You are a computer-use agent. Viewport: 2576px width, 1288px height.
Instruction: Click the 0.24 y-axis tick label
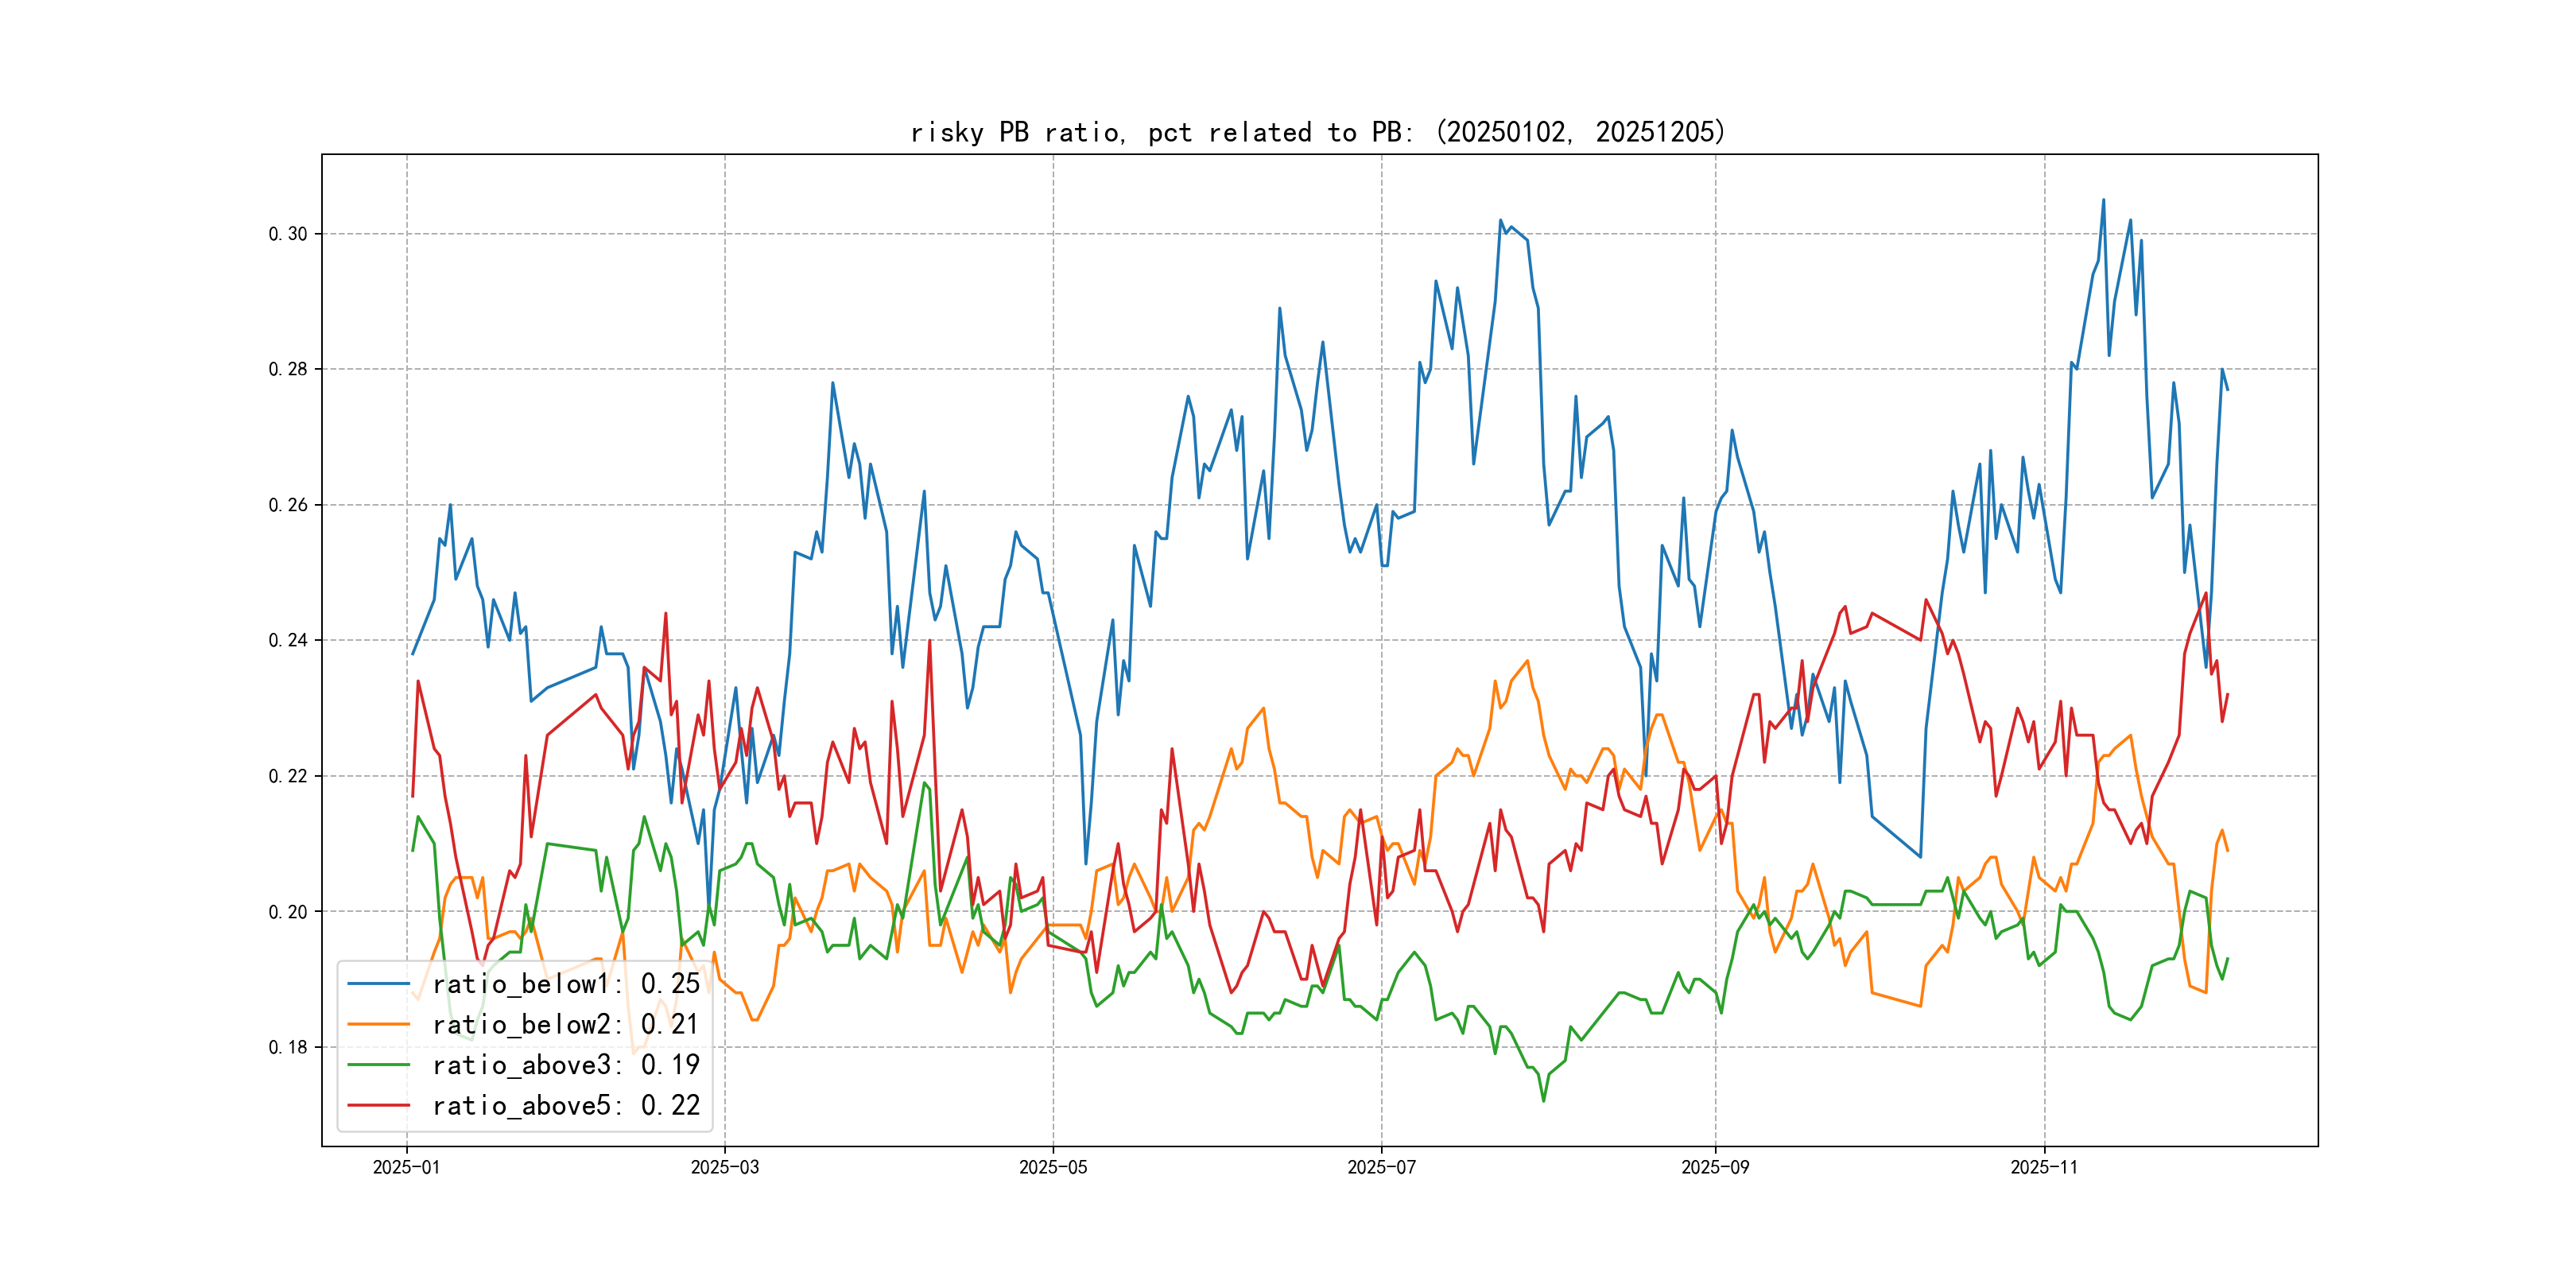[x=288, y=641]
